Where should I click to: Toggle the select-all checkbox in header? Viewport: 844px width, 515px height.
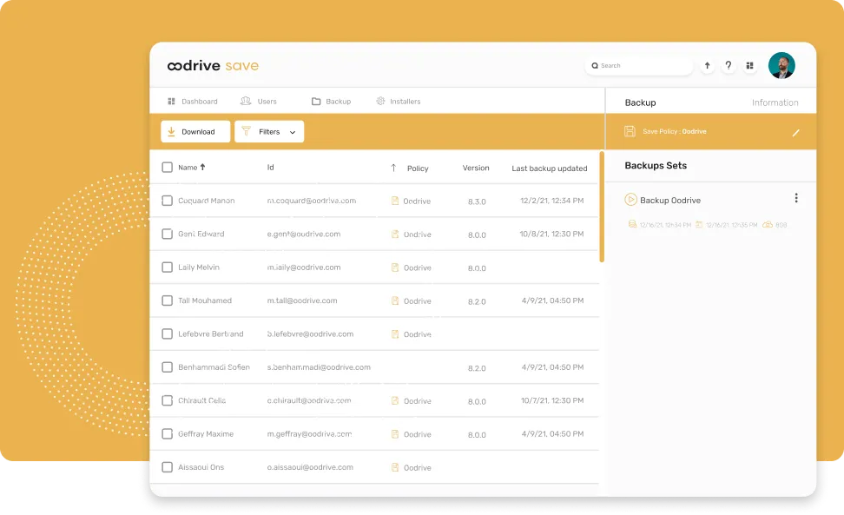pos(168,168)
